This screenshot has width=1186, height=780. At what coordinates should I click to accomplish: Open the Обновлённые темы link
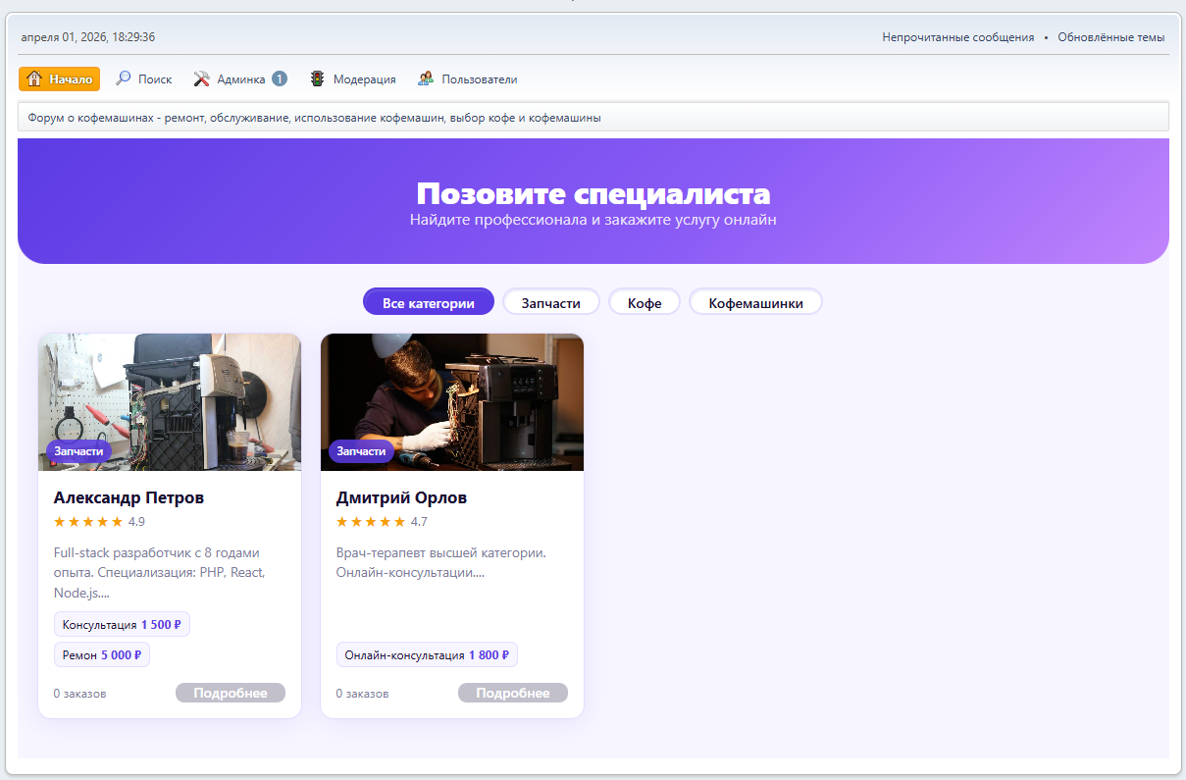pos(1110,37)
